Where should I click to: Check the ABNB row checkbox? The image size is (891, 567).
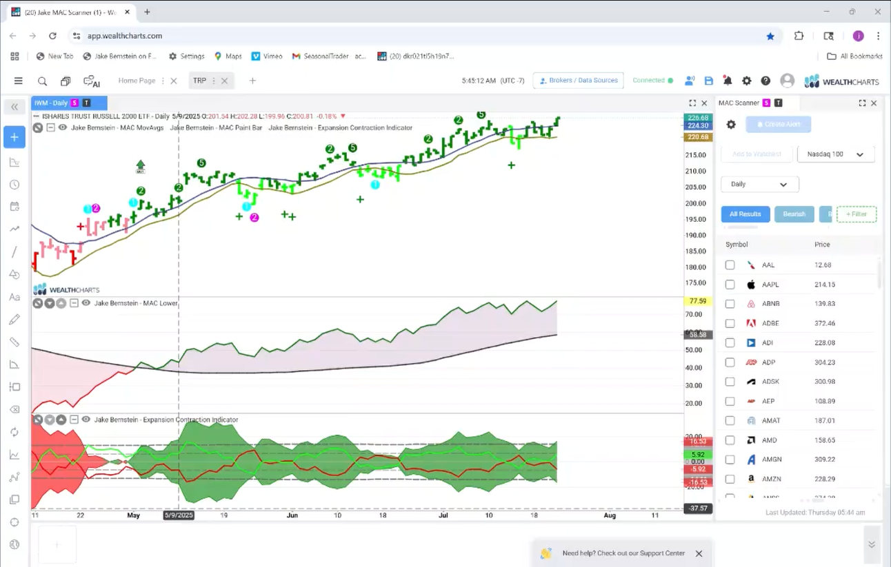click(x=730, y=303)
